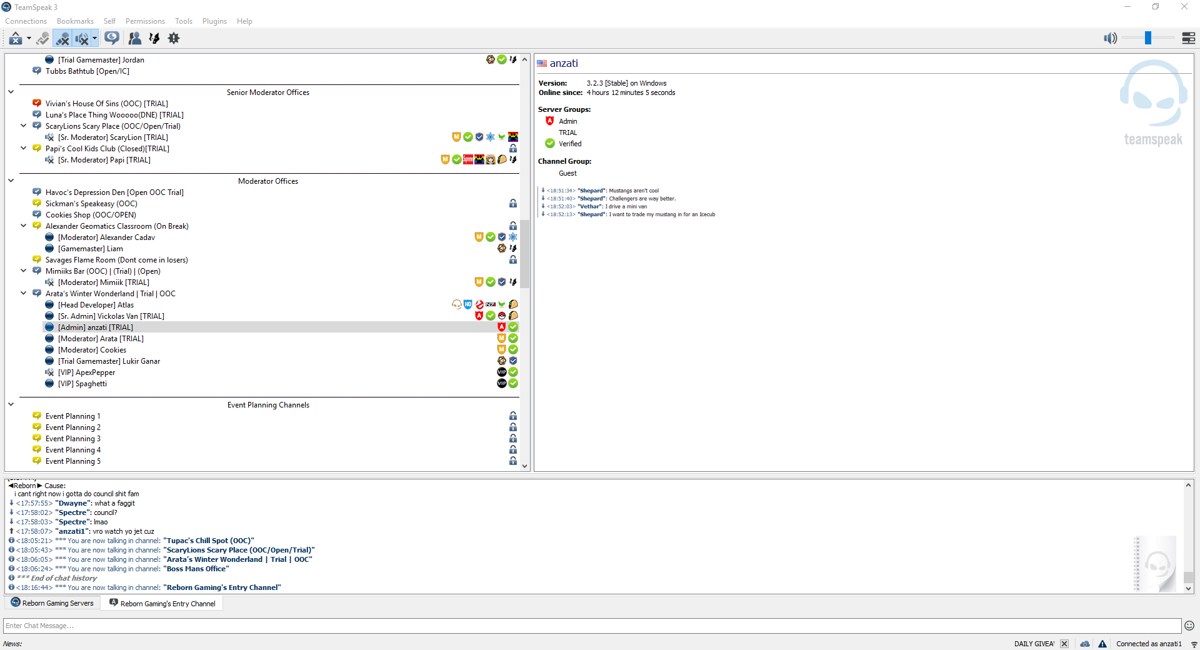This screenshot has height=650, width=1200.
Task: Open the Help menu
Action: pos(244,21)
